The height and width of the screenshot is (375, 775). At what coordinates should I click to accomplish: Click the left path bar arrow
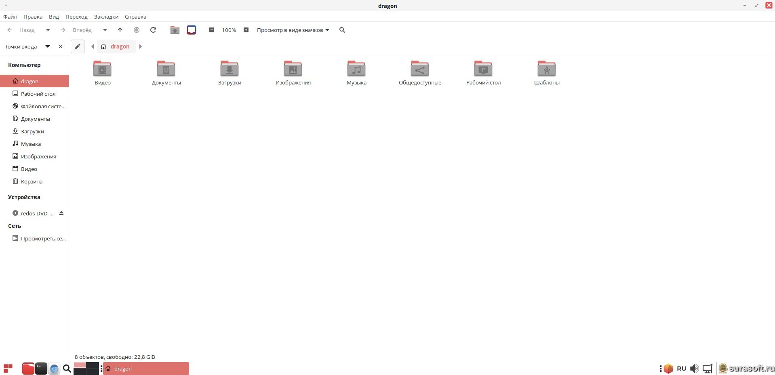click(93, 46)
